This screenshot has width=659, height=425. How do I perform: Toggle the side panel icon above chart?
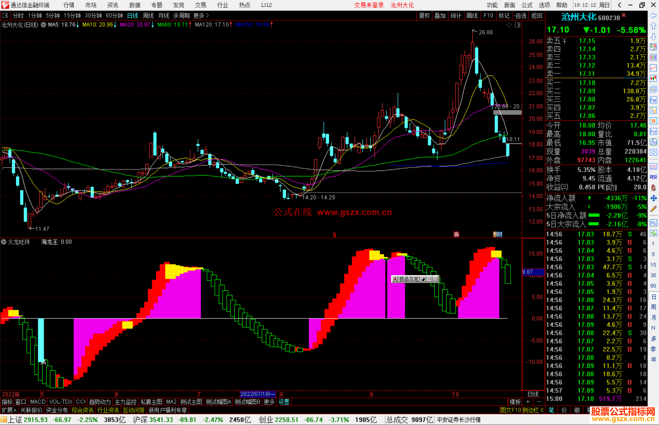[x=517, y=25]
